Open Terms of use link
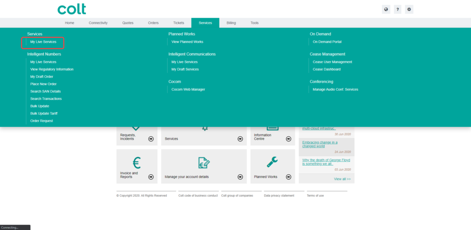471x230 pixels. point(315,195)
